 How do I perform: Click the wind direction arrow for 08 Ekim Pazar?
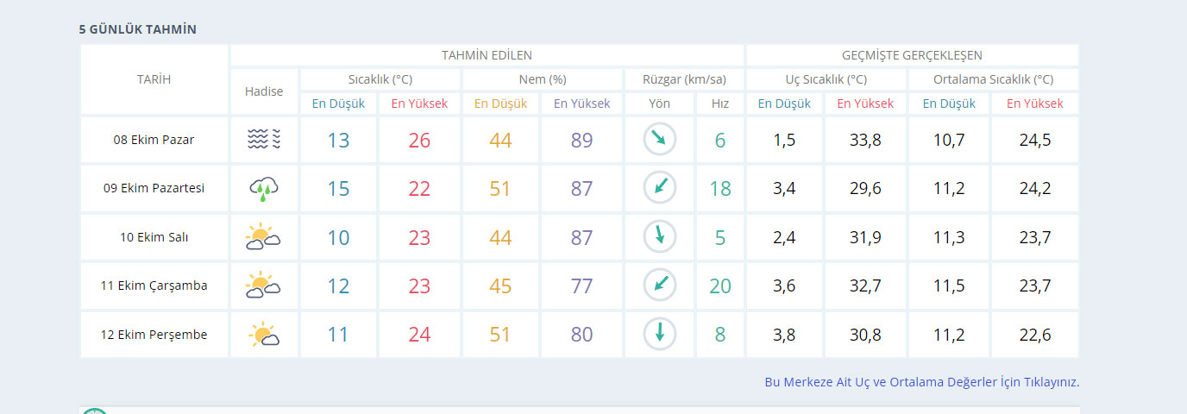point(660,140)
